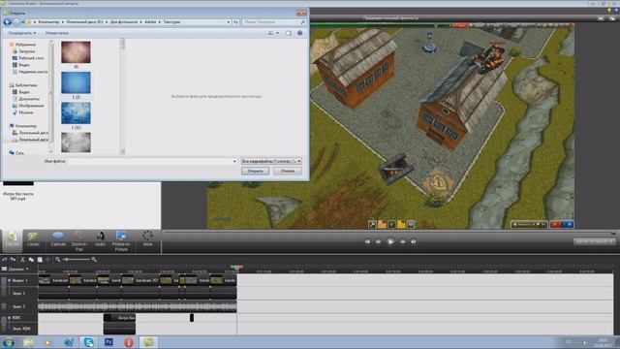Open Photoshop from the taskbar
Image resolution: width=620 pixels, height=349 pixels.
pyautogui.click(x=108, y=342)
